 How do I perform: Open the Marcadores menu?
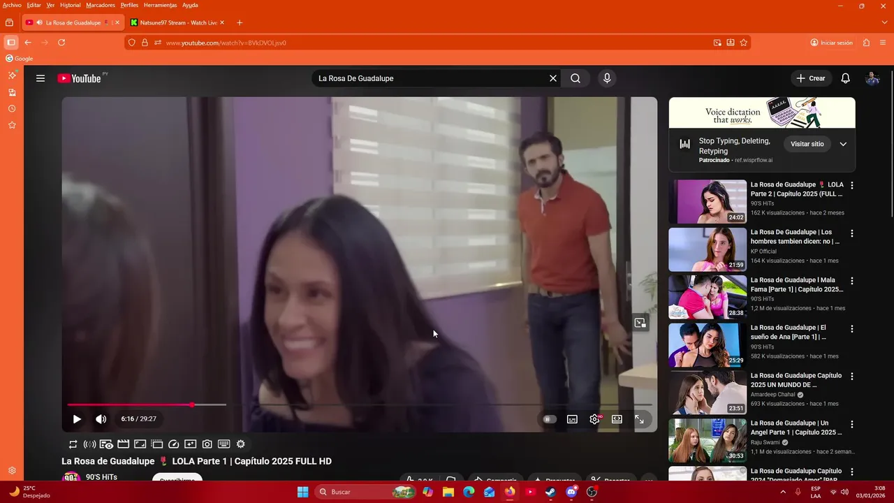click(101, 5)
